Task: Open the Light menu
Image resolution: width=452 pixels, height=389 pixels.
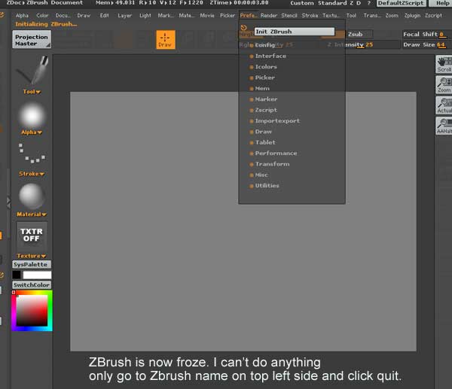Action: [145, 16]
